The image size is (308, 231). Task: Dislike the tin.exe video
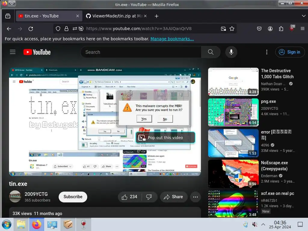coord(149,197)
